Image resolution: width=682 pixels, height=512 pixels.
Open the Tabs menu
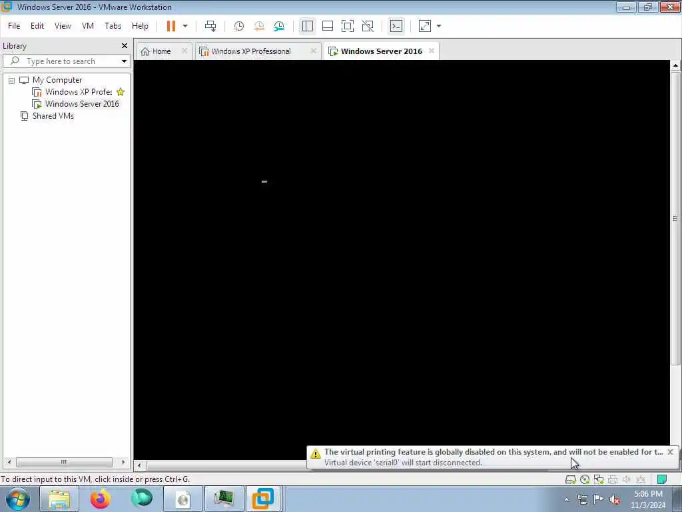pos(113,26)
